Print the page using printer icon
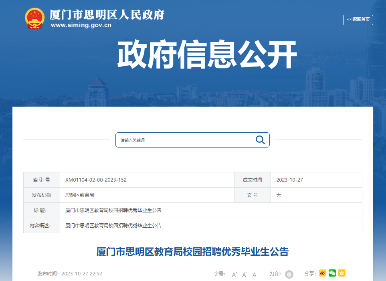This screenshot has width=386, height=281. click(x=289, y=274)
